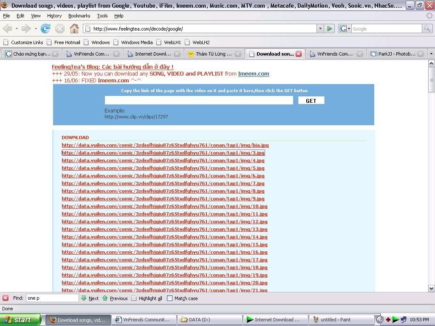Open the Forward button history dropdown

[x=36, y=28]
